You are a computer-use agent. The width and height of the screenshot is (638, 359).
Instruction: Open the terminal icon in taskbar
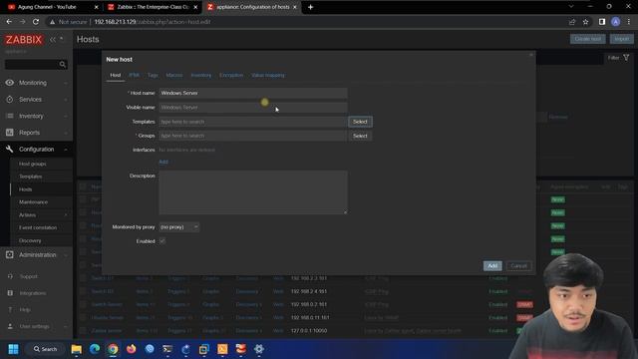point(167,349)
